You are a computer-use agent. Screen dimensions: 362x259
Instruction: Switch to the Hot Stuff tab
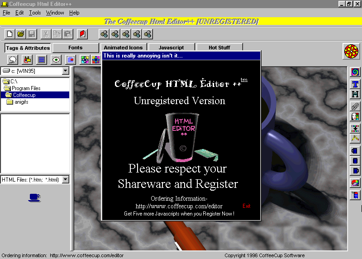(219, 47)
